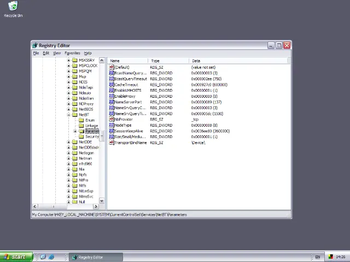Image resolution: width=350 pixels, height=262 pixels.
Task: Select the NtLmSsp tree key
Action: [86, 191]
